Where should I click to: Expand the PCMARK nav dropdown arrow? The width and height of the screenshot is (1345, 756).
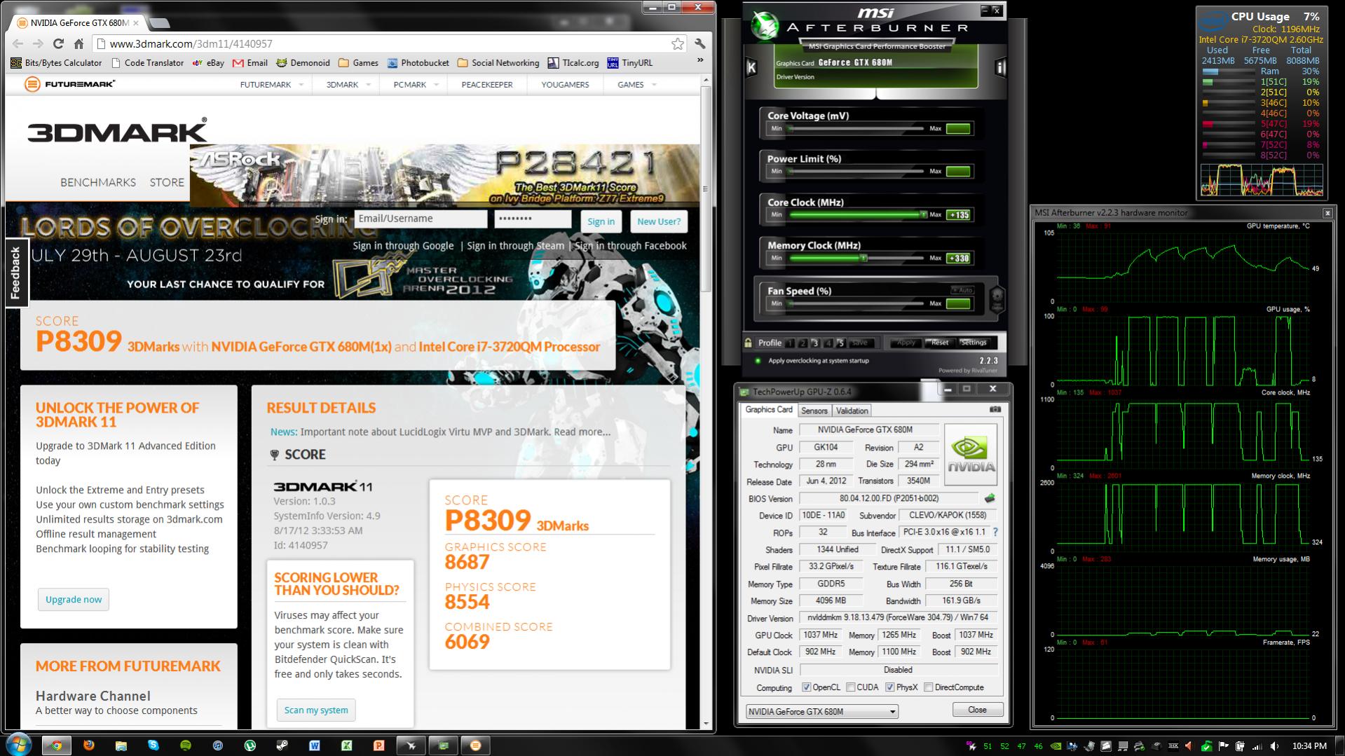tap(436, 85)
